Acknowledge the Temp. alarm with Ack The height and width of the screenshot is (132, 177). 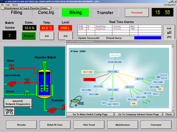pyautogui.click(x=47, y=36)
